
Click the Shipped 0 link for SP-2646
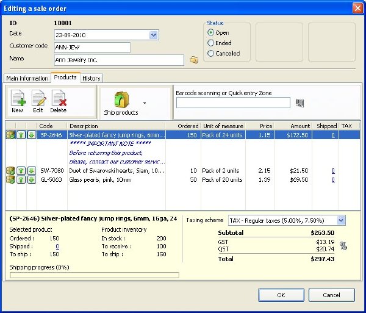click(333, 135)
